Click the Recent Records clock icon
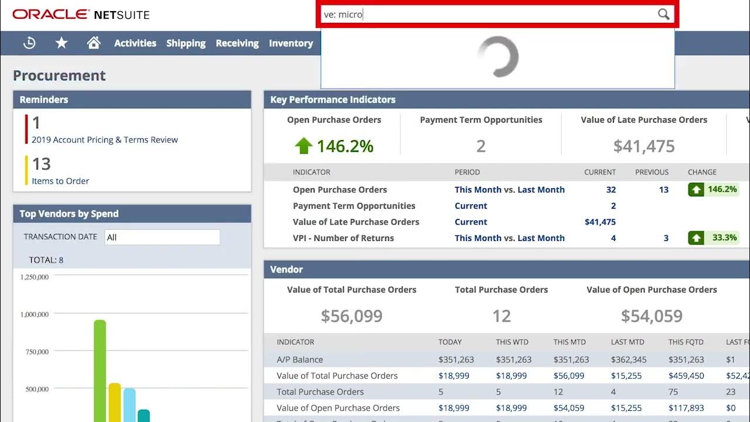750x422 pixels. pos(29,43)
